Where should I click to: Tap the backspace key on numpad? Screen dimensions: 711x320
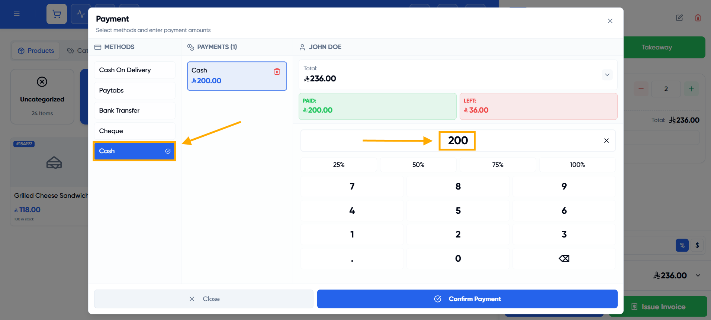click(564, 258)
